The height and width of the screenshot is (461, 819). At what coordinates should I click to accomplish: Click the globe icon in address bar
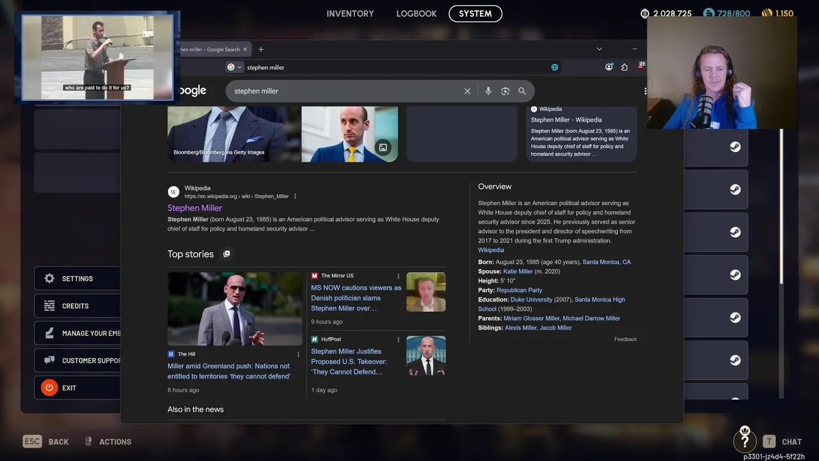tap(555, 67)
